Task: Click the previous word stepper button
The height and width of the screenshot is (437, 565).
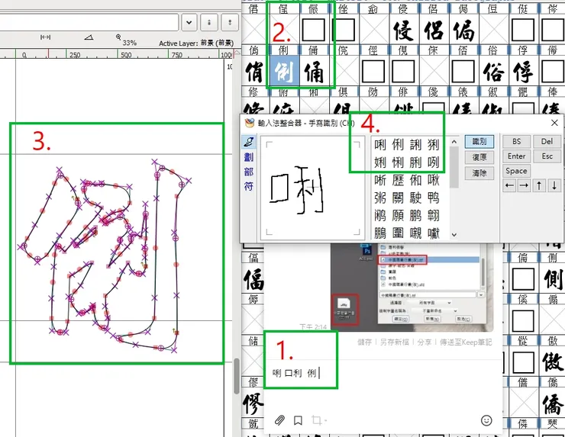Action: point(209,22)
